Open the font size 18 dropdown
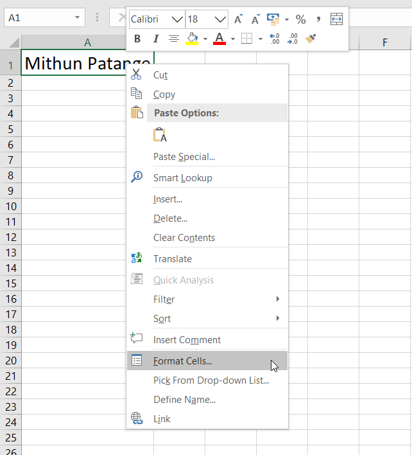The width and height of the screenshot is (412, 455). [220, 19]
